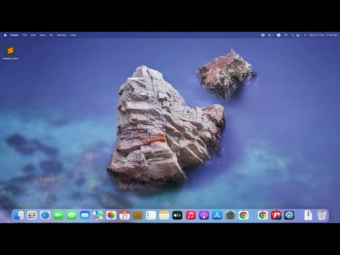340x255 pixels.
Task: Open the document stack in Dock
Action: [308, 215]
